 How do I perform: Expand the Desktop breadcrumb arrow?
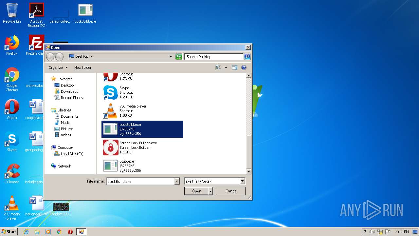(92, 56)
